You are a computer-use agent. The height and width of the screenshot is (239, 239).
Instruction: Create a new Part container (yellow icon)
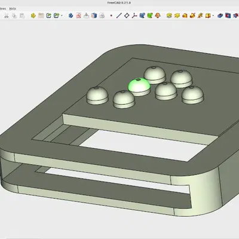coord(33,16)
